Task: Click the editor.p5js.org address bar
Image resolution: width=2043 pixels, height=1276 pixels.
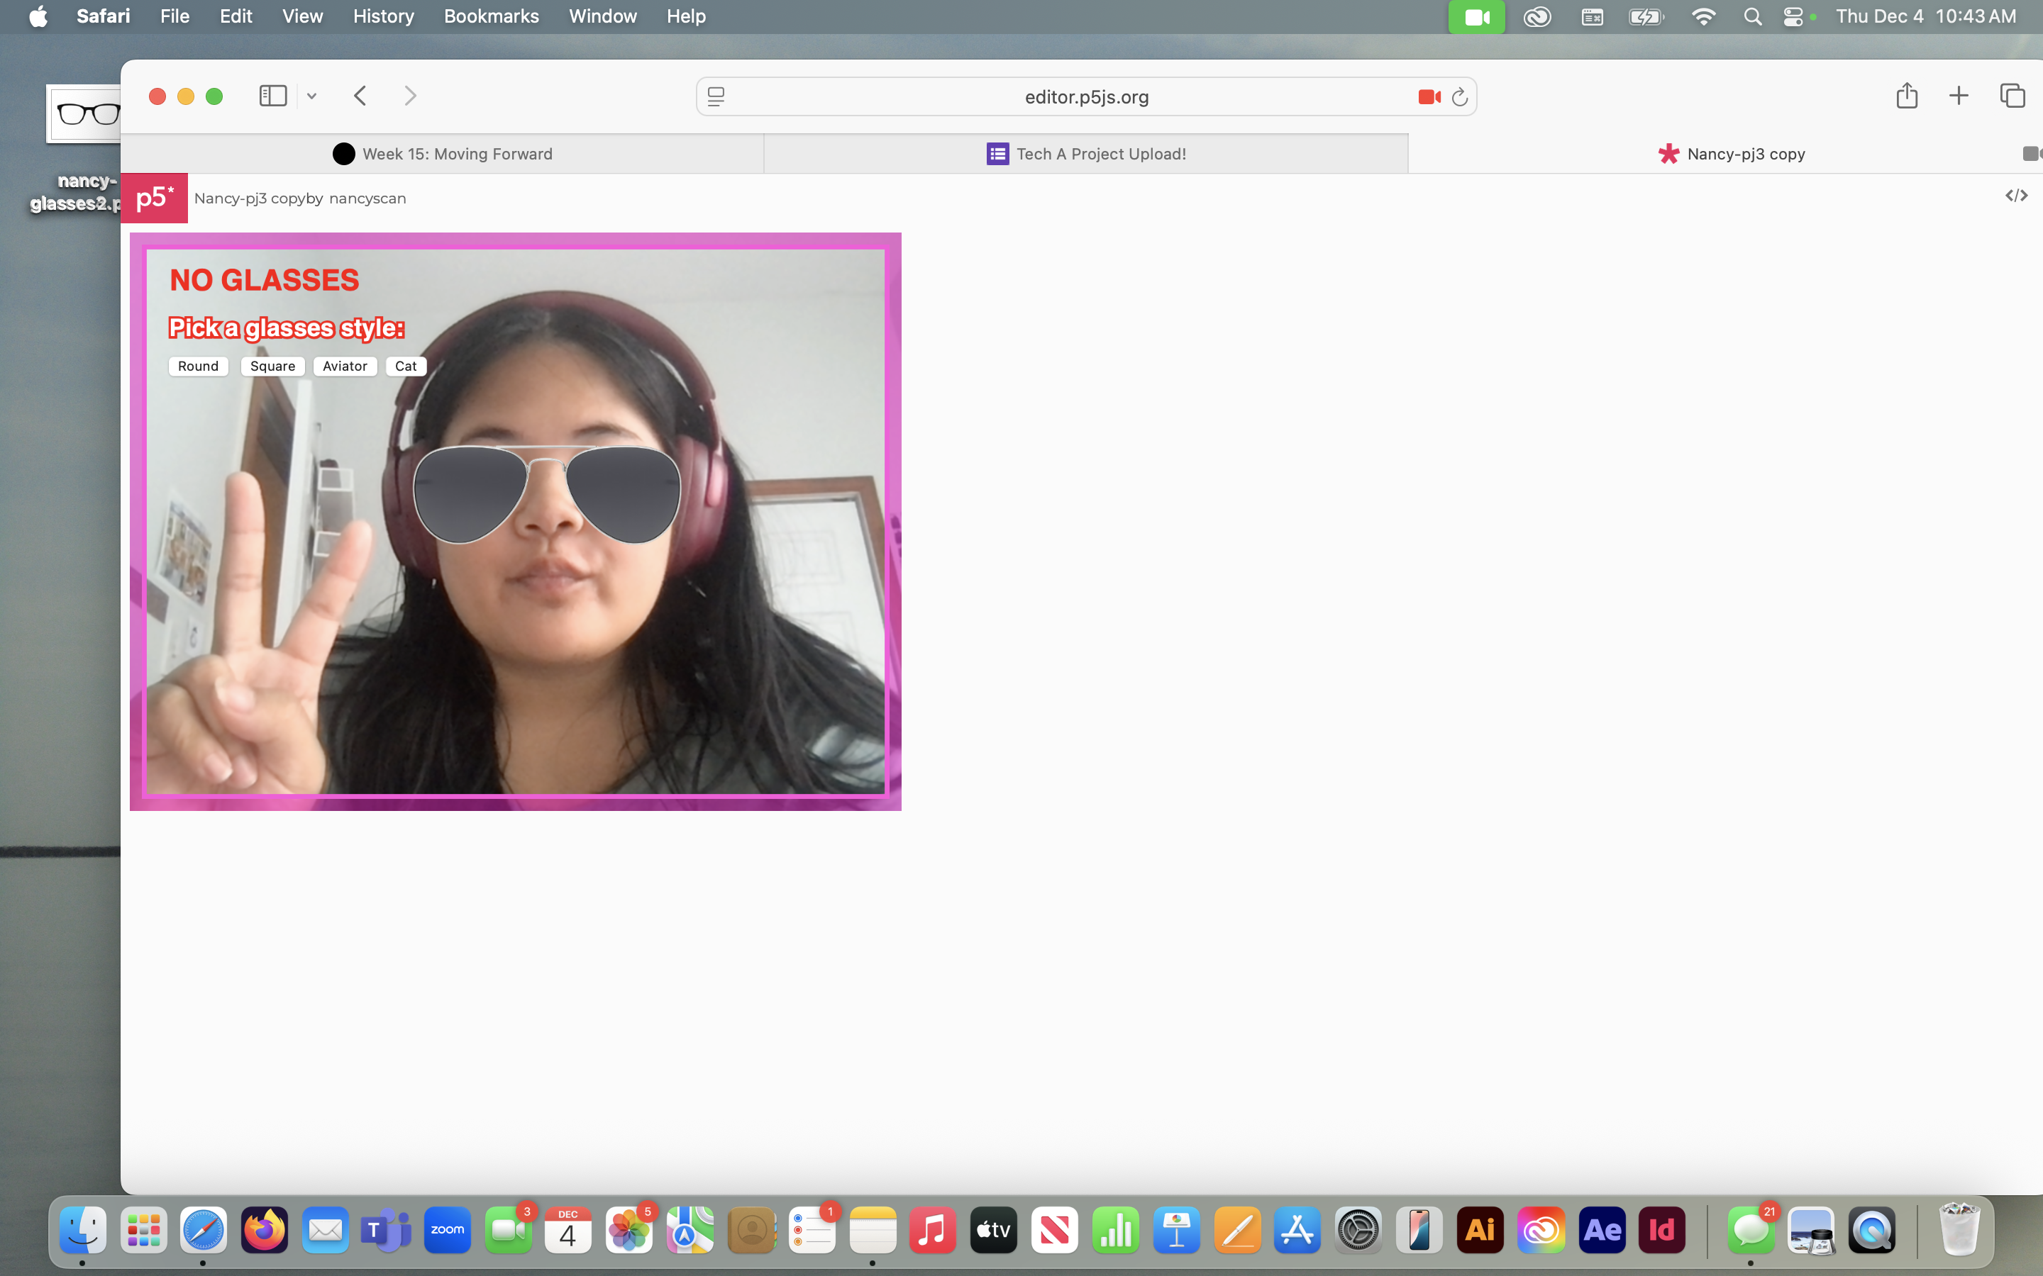Action: tap(1085, 96)
